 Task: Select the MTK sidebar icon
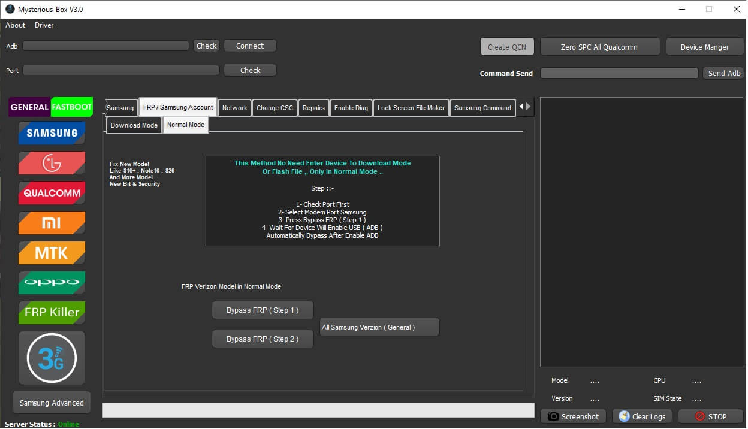click(52, 252)
